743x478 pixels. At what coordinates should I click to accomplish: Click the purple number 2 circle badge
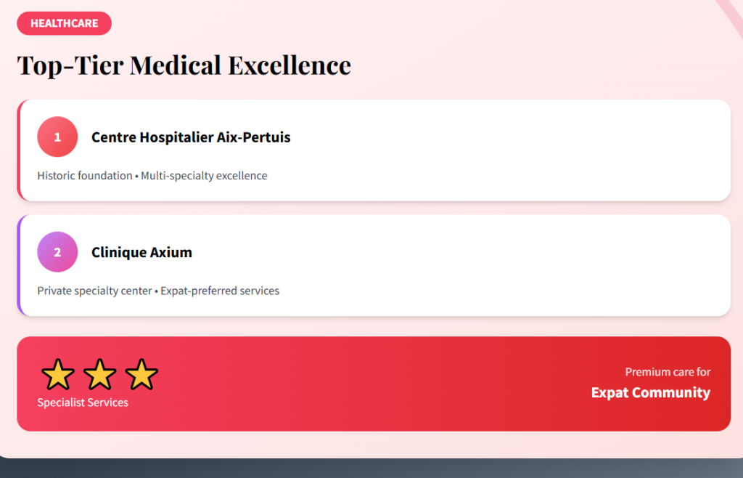[x=57, y=252]
